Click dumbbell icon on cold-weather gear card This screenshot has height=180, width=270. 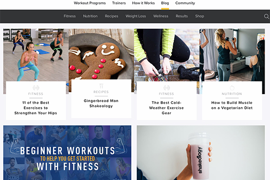click(166, 88)
